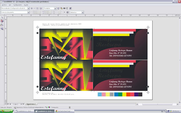This screenshot has width=181, height=113.
Task: Select the Zoom magnifier tool
Action: pyautogui.click(x=2, y=29)
